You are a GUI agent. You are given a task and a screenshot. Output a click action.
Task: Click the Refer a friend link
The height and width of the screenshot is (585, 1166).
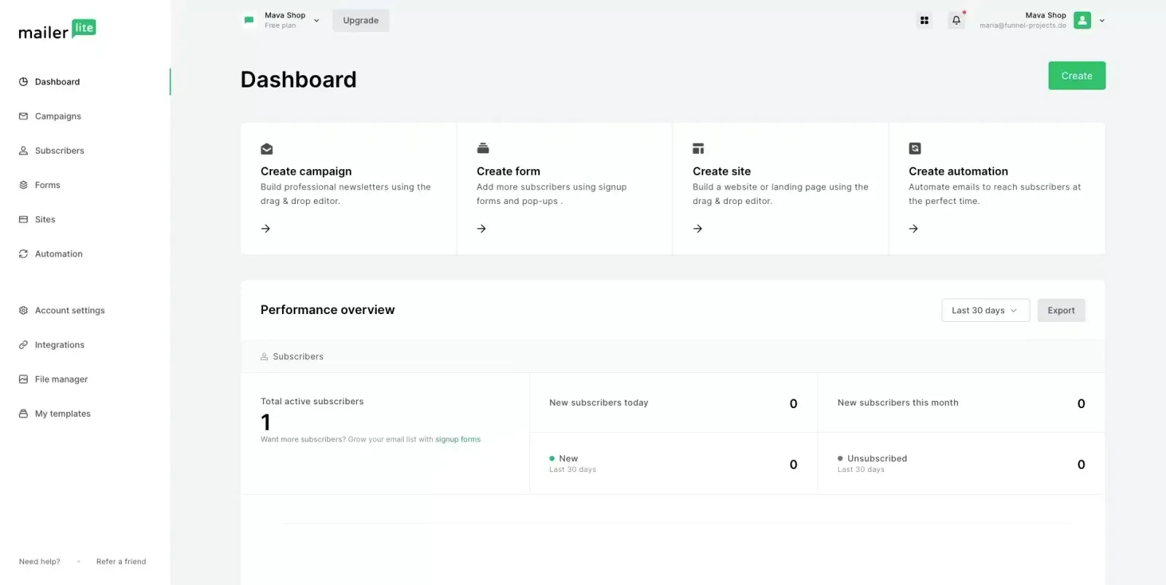[x=121, y=562]
